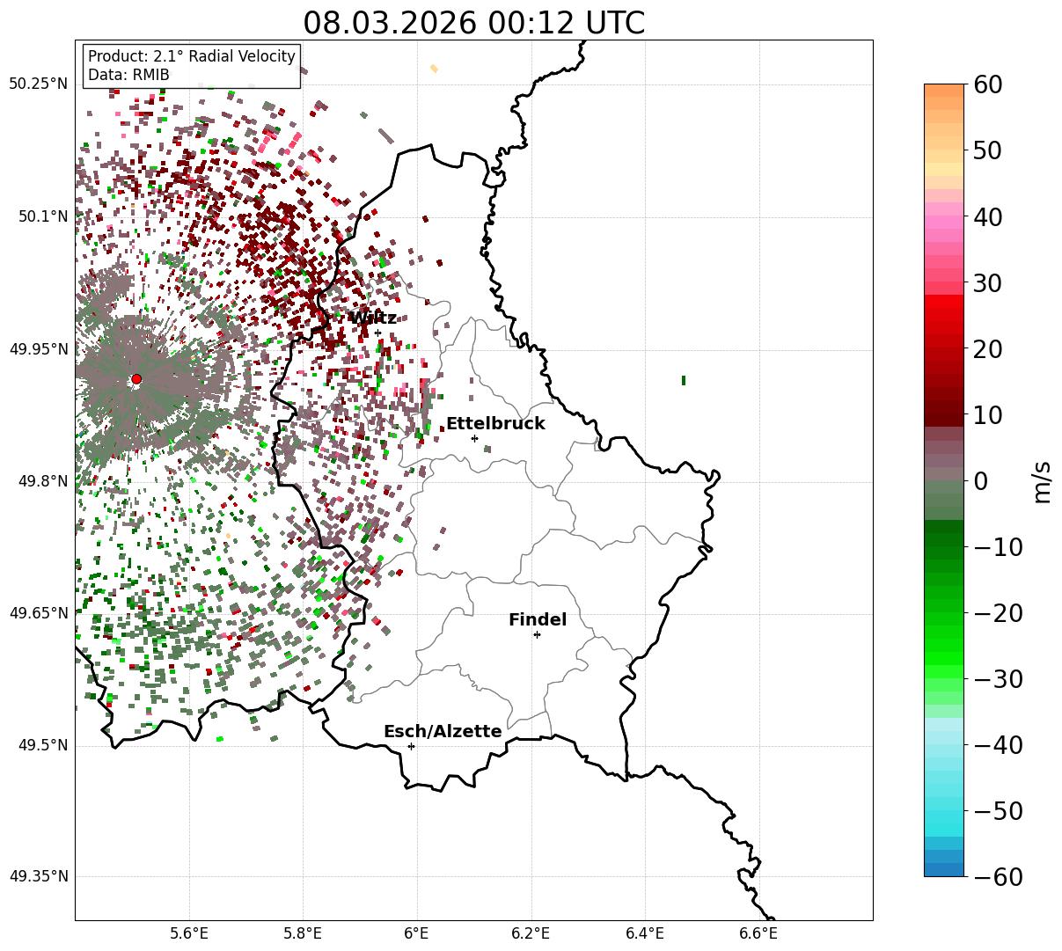Click the Ettelbruck cross marker

[x=474, y=438]
